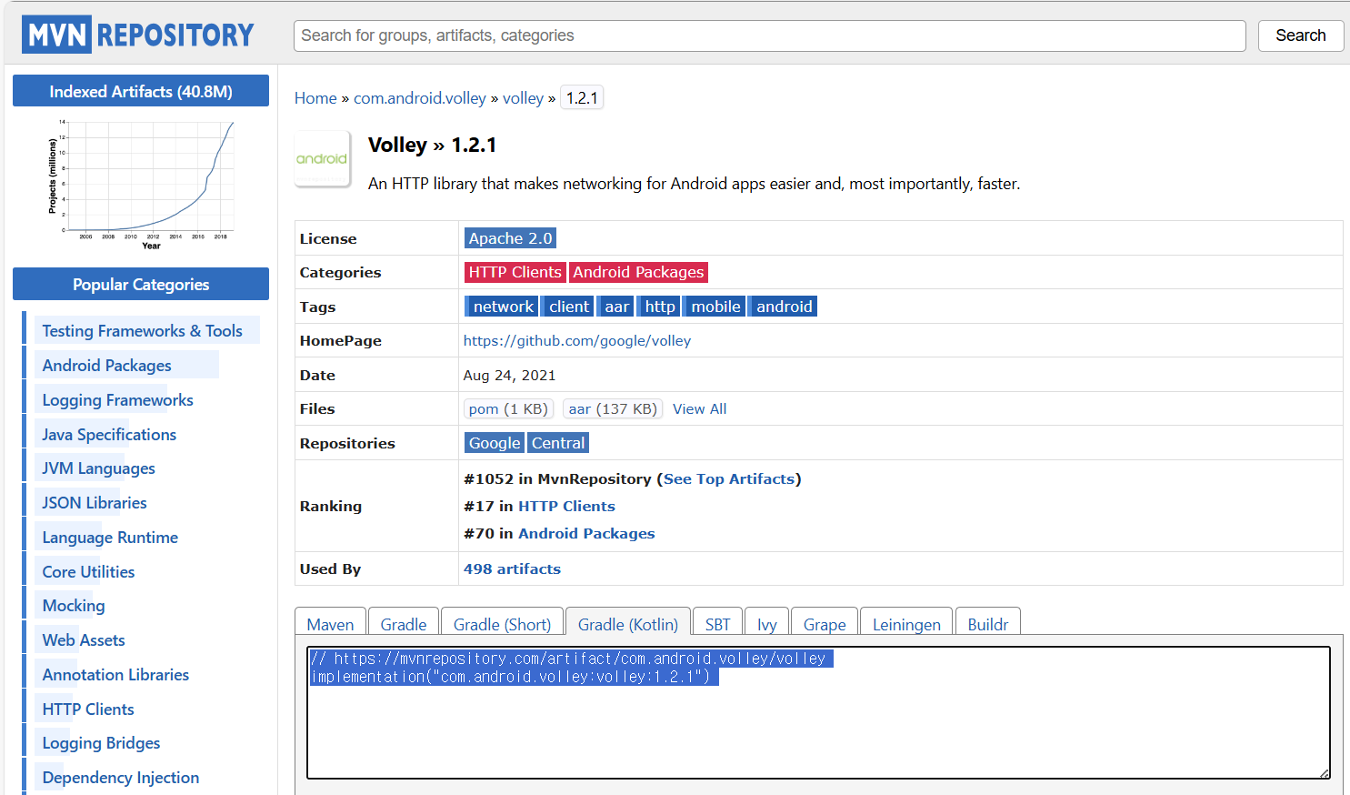Viewport: 1350px width, 795px height.
Task: Download the pom (1 KB) file
Action: pyautogui.click(x=508, y=409)
